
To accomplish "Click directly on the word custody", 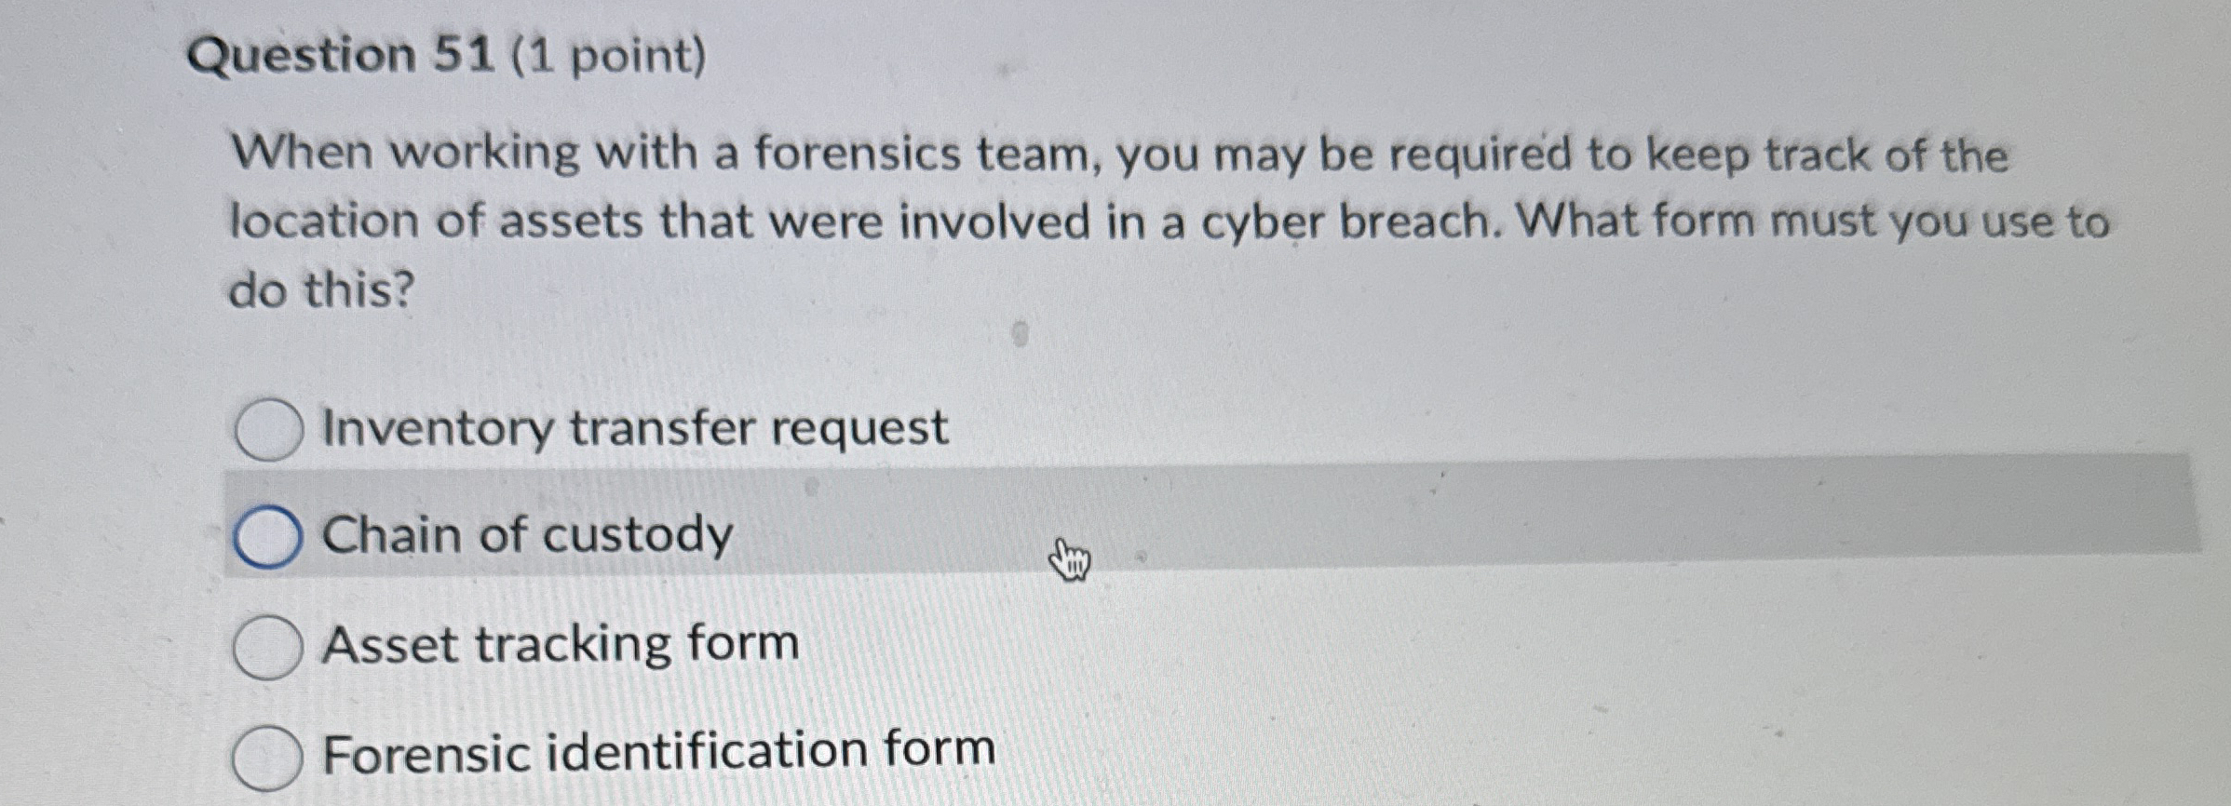I will point(642,533).
